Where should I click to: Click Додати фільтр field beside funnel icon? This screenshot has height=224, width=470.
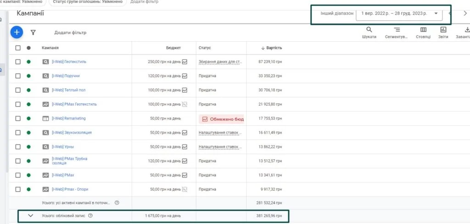[70, 33]
